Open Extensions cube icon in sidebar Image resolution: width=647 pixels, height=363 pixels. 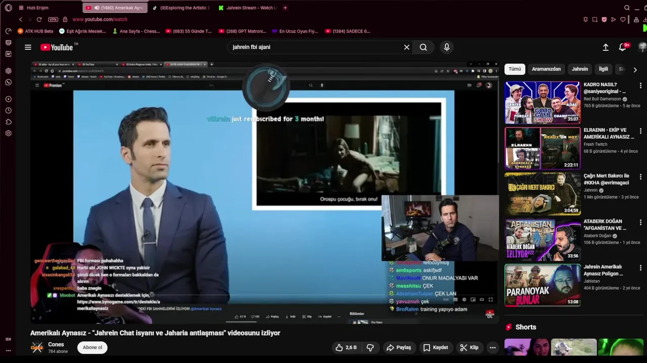coord(8,122)
